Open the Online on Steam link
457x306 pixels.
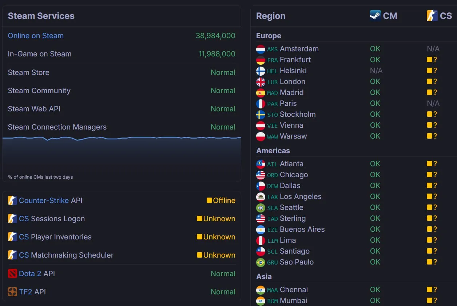pyautogui.click(x=36, y=36)
